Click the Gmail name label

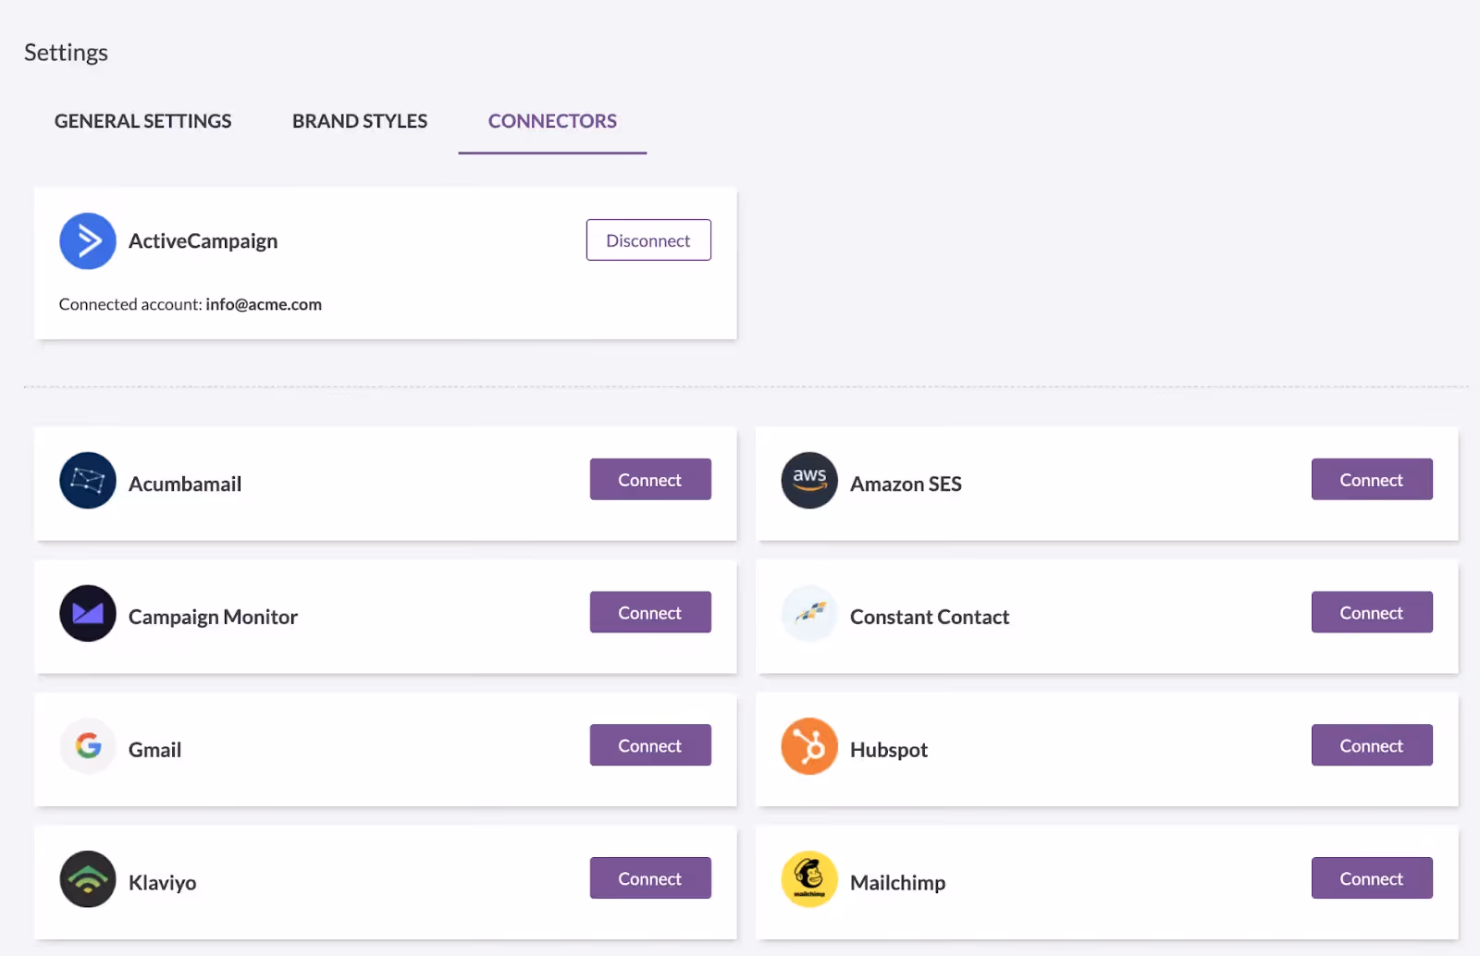[x=154, y=750]
